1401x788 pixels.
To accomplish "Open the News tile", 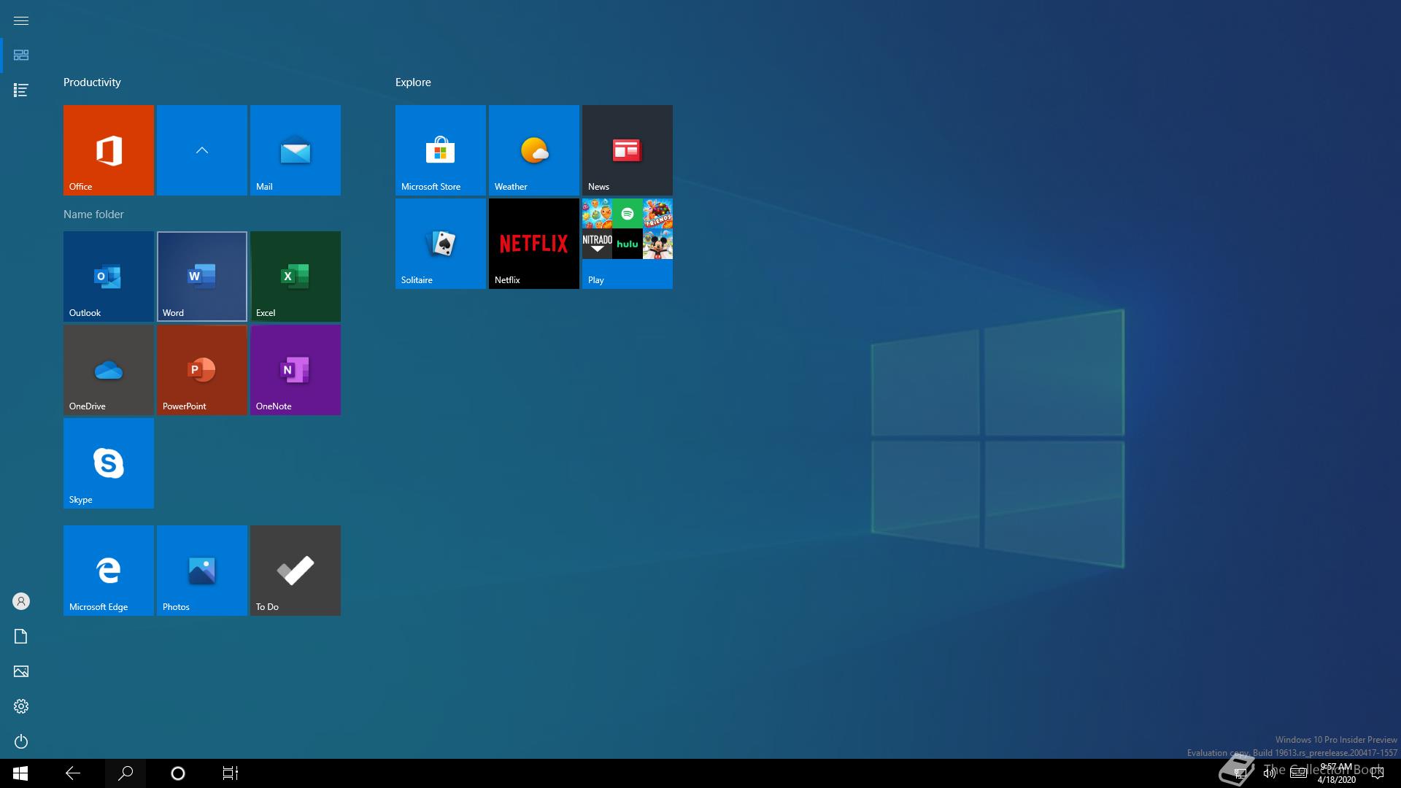I will pos(628,150).
